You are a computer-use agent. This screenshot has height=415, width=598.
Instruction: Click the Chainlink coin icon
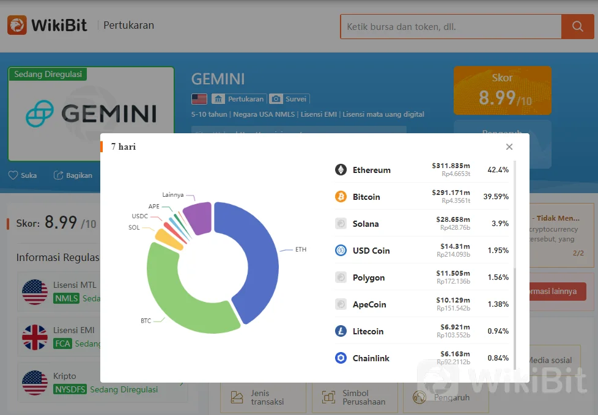coord(341,358)
